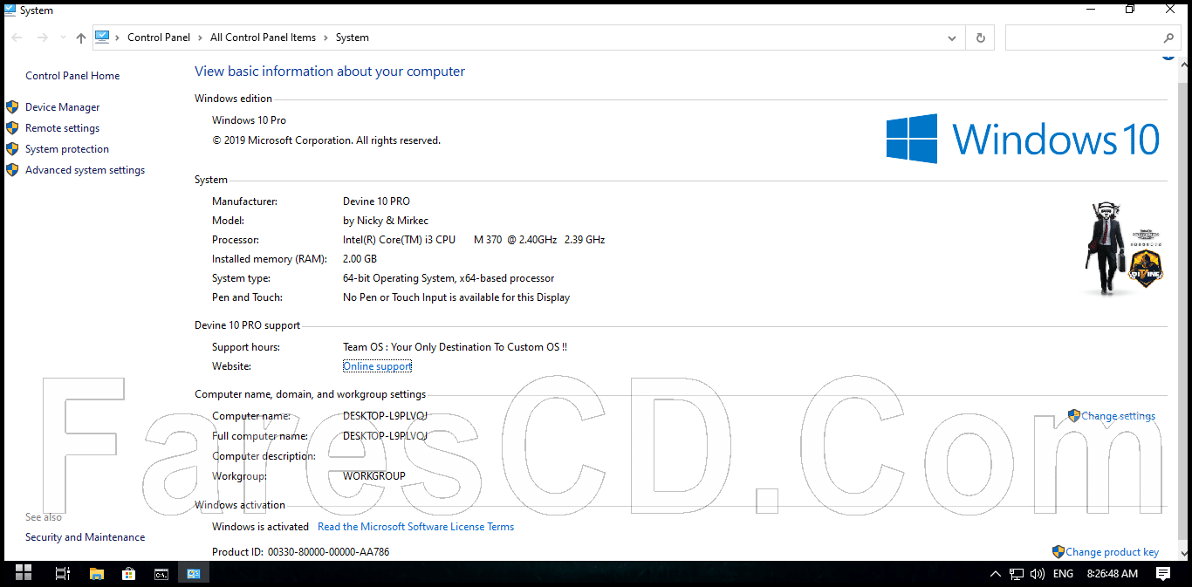Screen dimensions: 1192x587
Task: Click the ENG language indicator
Action: click(x=1064, y=574)
